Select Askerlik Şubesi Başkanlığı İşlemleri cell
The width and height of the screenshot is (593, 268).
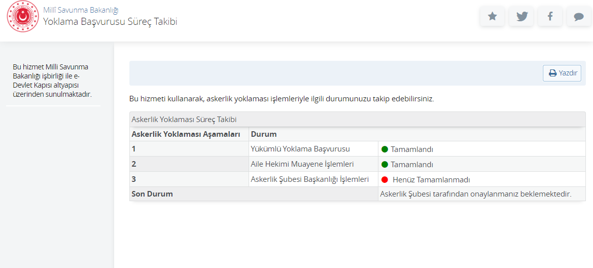[313, 179]
